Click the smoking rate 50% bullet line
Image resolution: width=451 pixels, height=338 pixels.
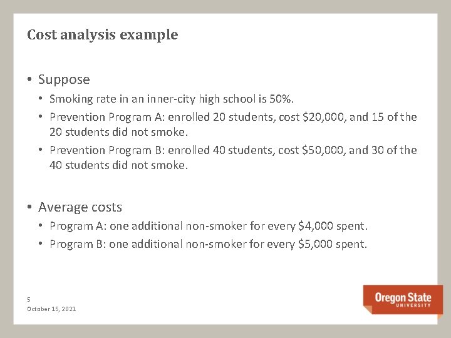click(x=172, y=99)
